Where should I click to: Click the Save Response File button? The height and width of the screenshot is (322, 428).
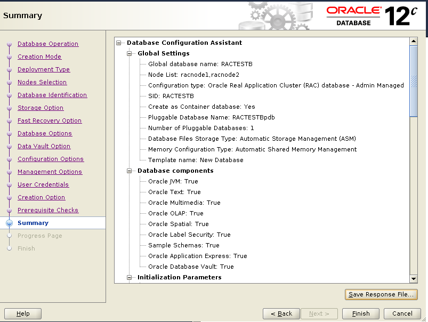[381, 294]
